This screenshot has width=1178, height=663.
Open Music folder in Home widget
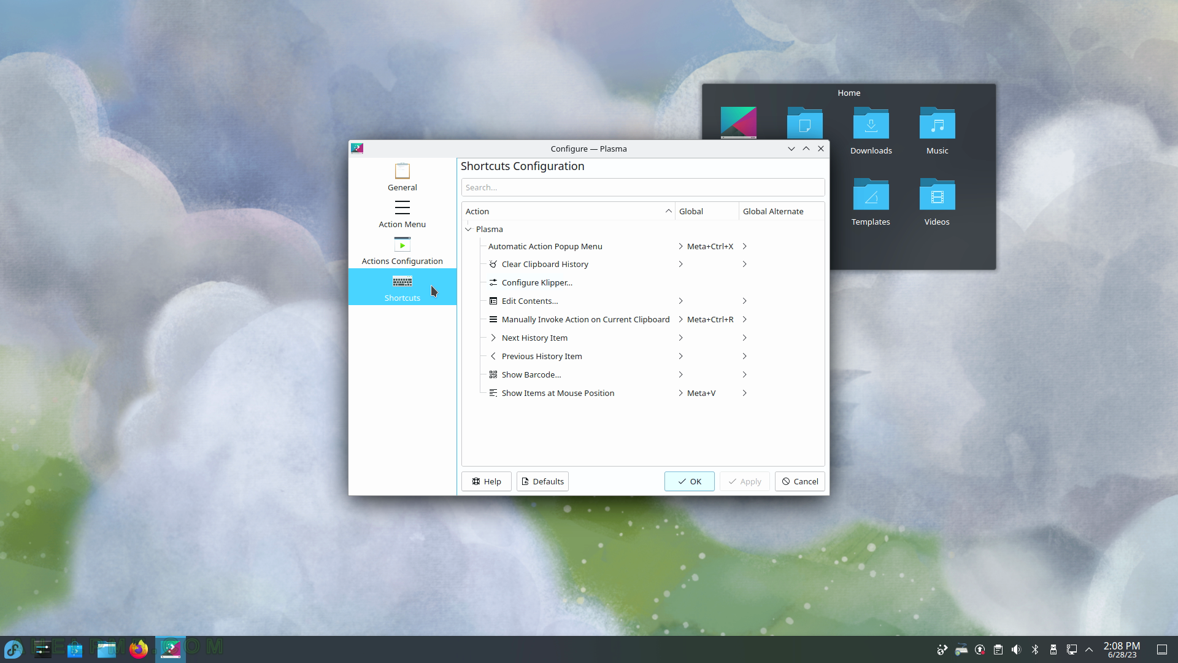[937, 131]
